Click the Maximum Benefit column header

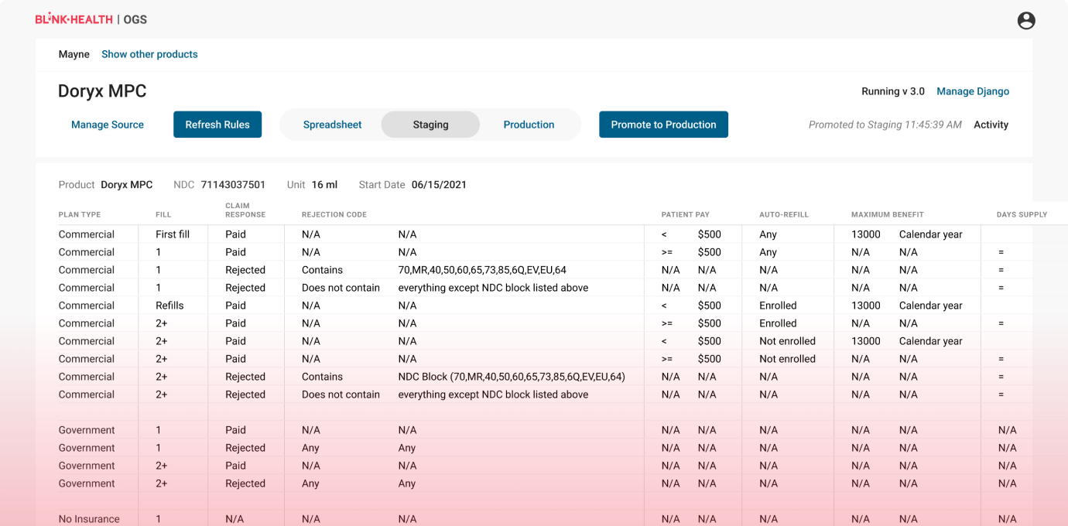pyautogui.click(x=887, y=214)
